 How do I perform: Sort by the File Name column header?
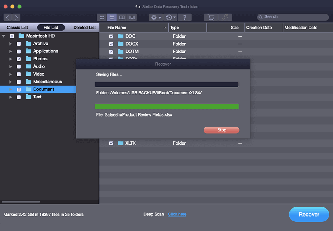pyautogui.click(x=134, y=28)
